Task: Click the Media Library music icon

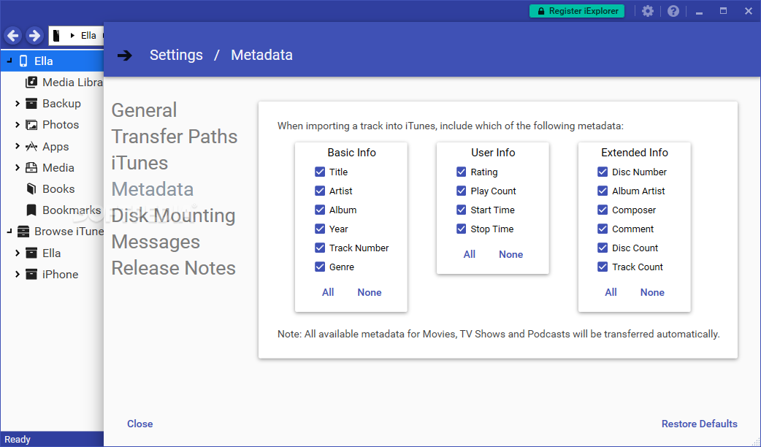Action: click(x=31, y=82)
